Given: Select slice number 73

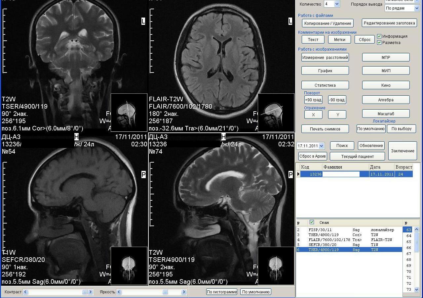Looking at the screenshot, I should pos(408,289).
